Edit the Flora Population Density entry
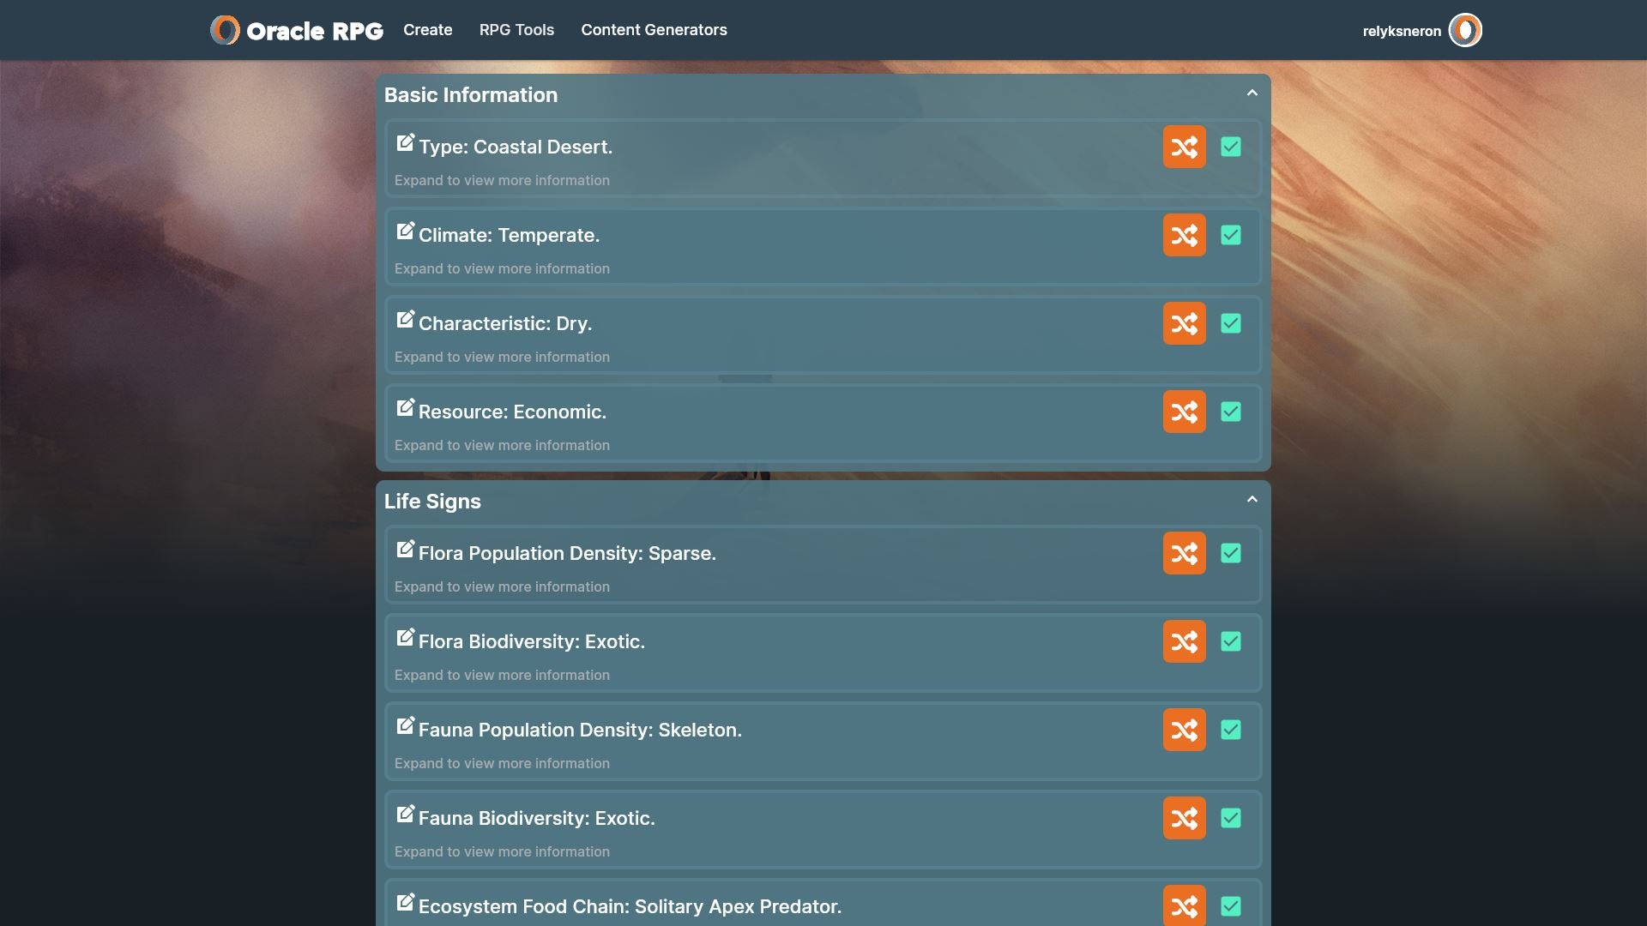The image size is (1647, 926). pyautogui.click(x=405, y=550)
